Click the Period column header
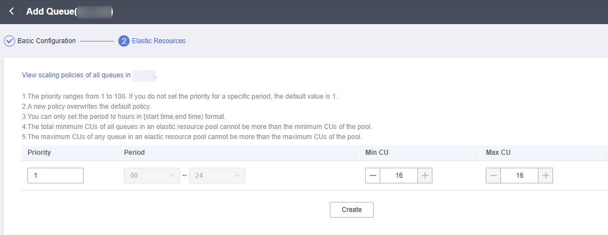Screen dimensions: 608x235 tap(135, 153)
